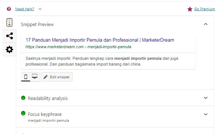This screenshot has height=134, width=217.
Task: Select the SEO traffic light tab
Action: tap(9, 22)
